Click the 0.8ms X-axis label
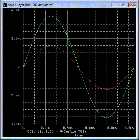This screenshot has height=140, width=139. [112, 128]
